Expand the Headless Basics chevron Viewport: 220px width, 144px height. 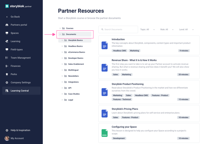(62, 46)
